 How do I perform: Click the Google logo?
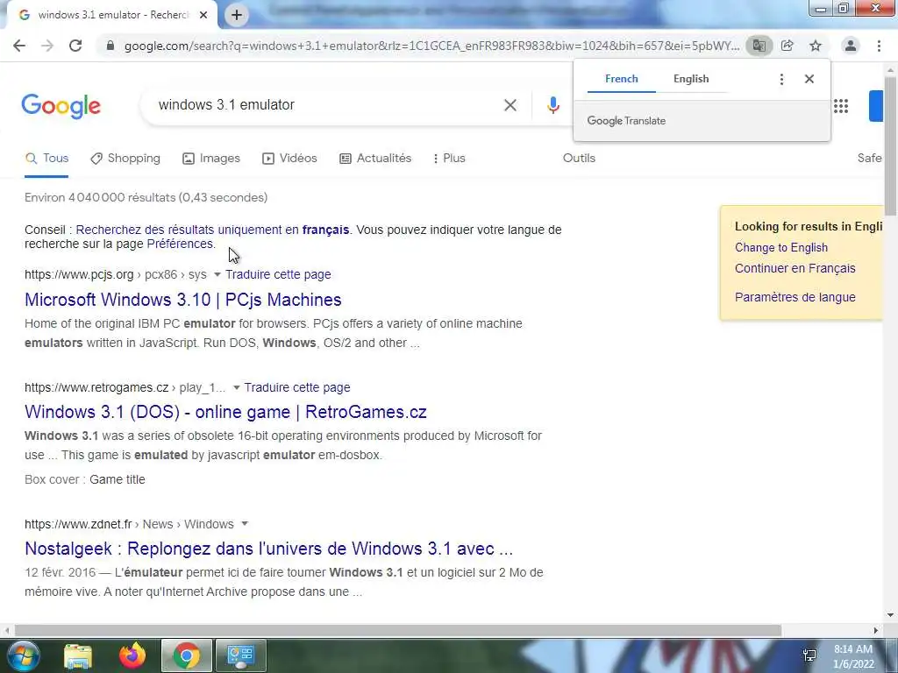pos(61,106)
